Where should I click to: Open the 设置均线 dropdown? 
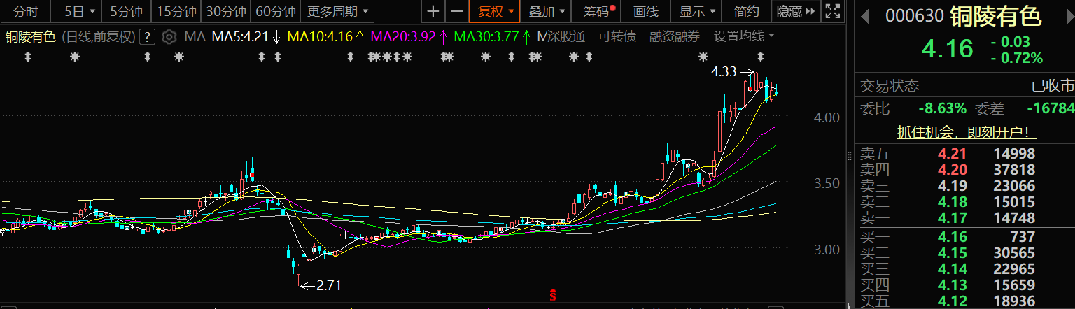click(x=744, y=36)
